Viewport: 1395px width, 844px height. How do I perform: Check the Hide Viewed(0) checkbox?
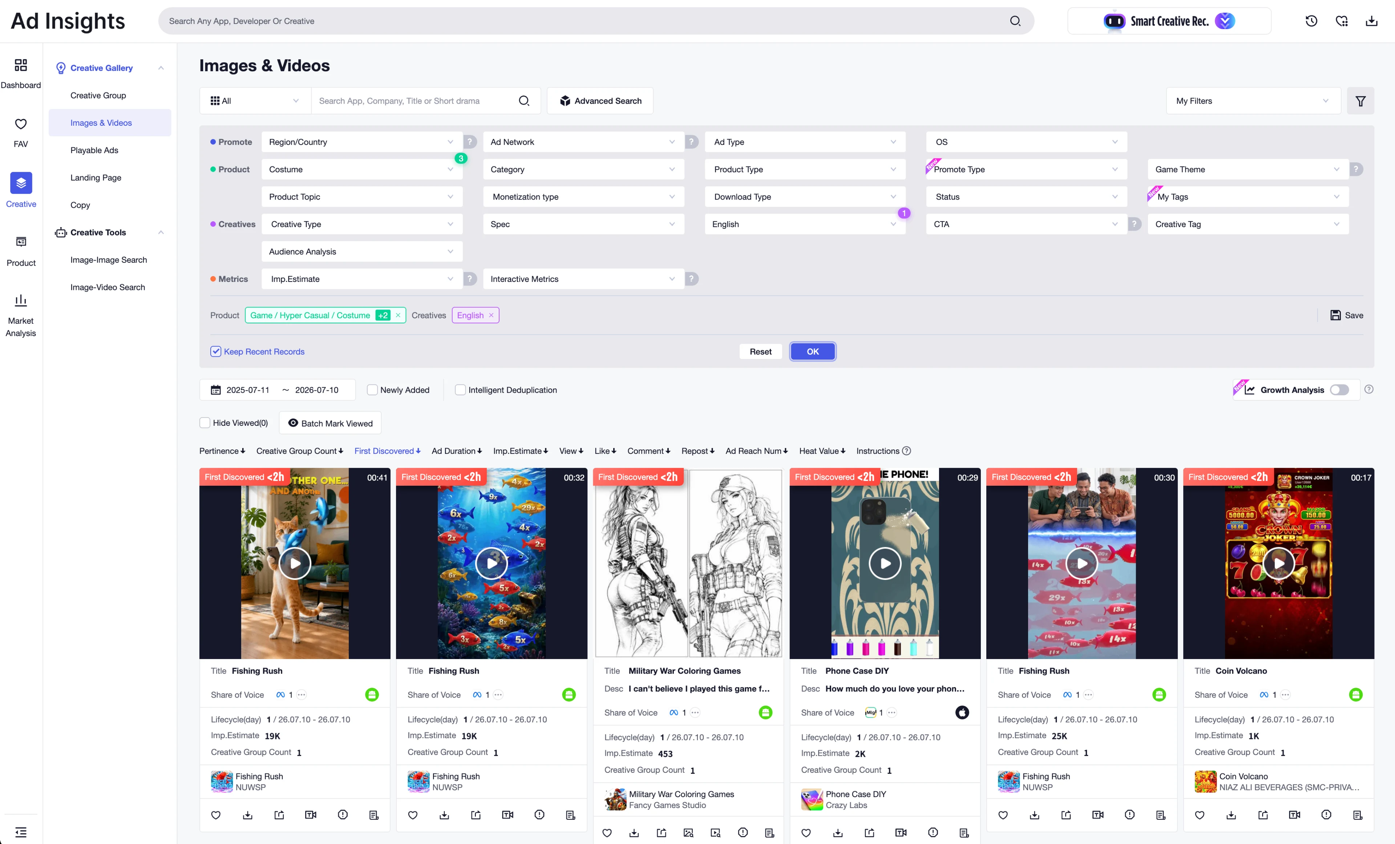click(205, 423)
